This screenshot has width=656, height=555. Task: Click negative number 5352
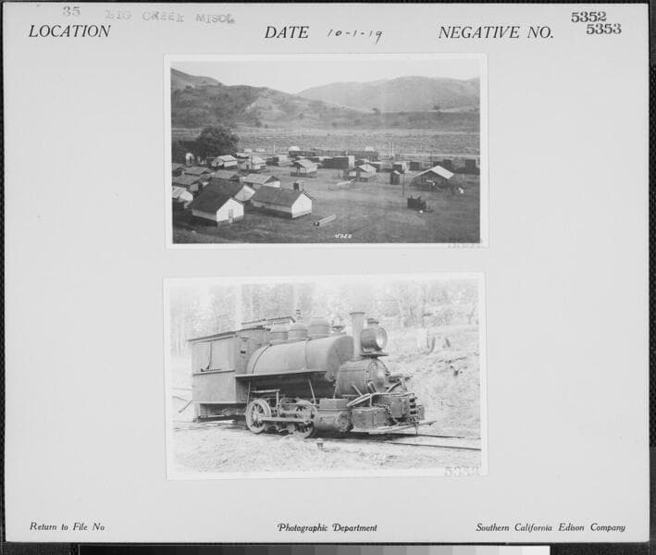point(588,17)
